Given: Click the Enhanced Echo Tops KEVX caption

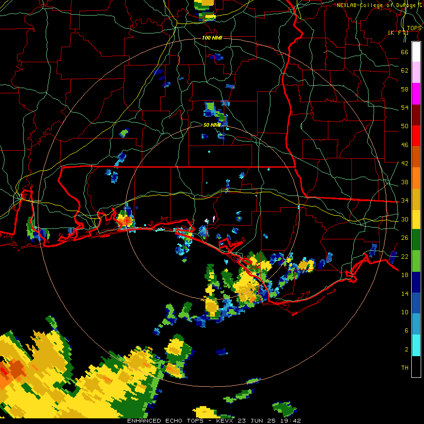Looking at the screenshot, I should point(214,421).
